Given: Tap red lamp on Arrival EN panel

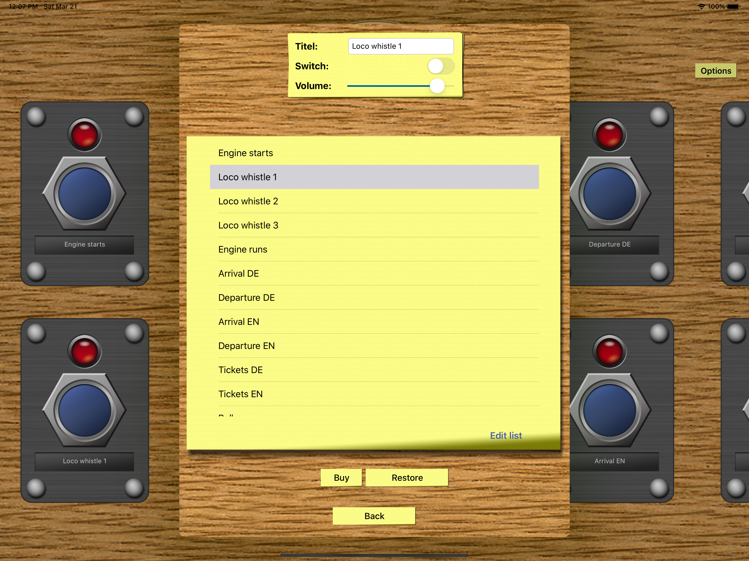Looking at the screenshot, I should [x=609, y=351].
